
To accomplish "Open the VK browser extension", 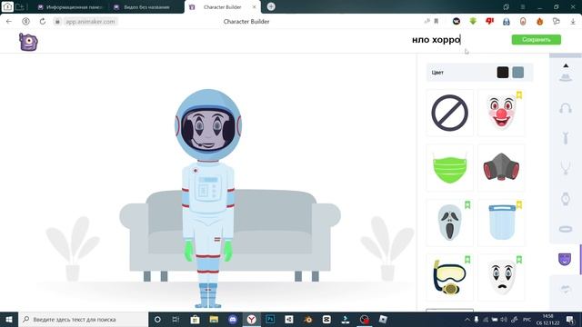I will 457,22.
